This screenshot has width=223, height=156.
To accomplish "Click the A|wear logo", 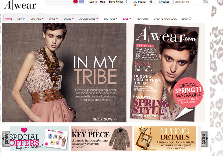I will pyautogui.click(x=20, y=5).
